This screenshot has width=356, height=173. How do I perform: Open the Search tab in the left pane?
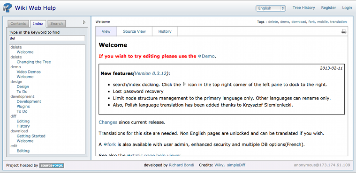(x=57, y=23)
